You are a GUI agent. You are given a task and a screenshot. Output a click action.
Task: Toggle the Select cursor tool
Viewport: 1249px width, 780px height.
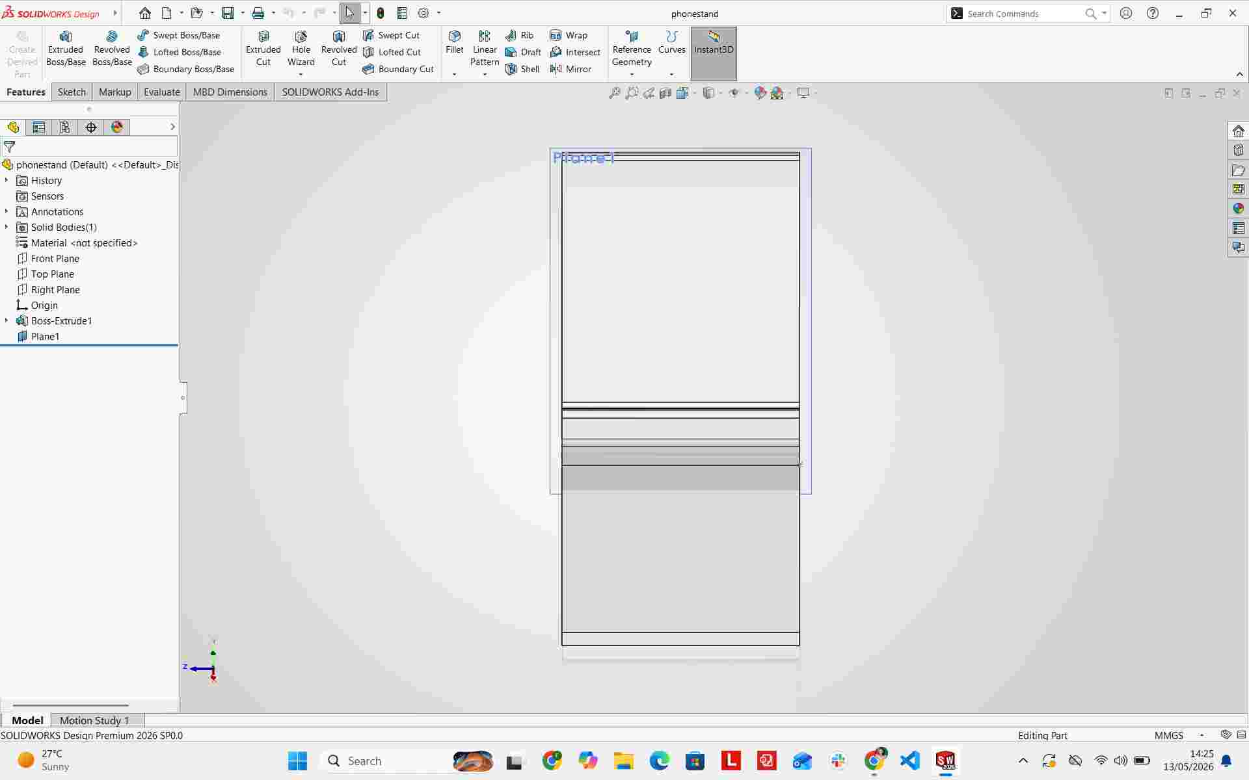(350, 13)
